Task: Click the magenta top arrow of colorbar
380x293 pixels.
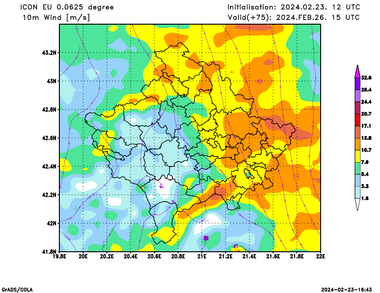Action: click(358, 72)
